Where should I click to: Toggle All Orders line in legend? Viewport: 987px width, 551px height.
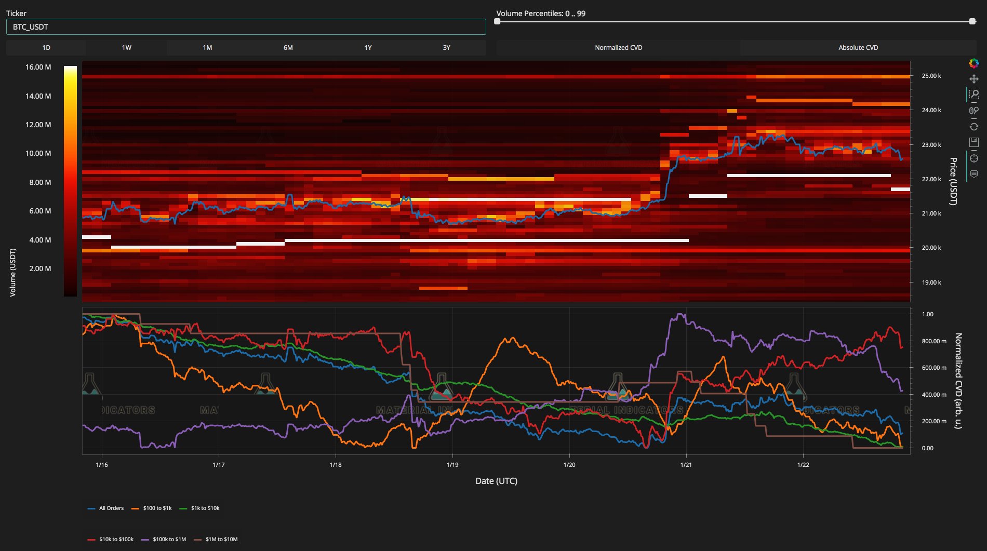point(106,508)
